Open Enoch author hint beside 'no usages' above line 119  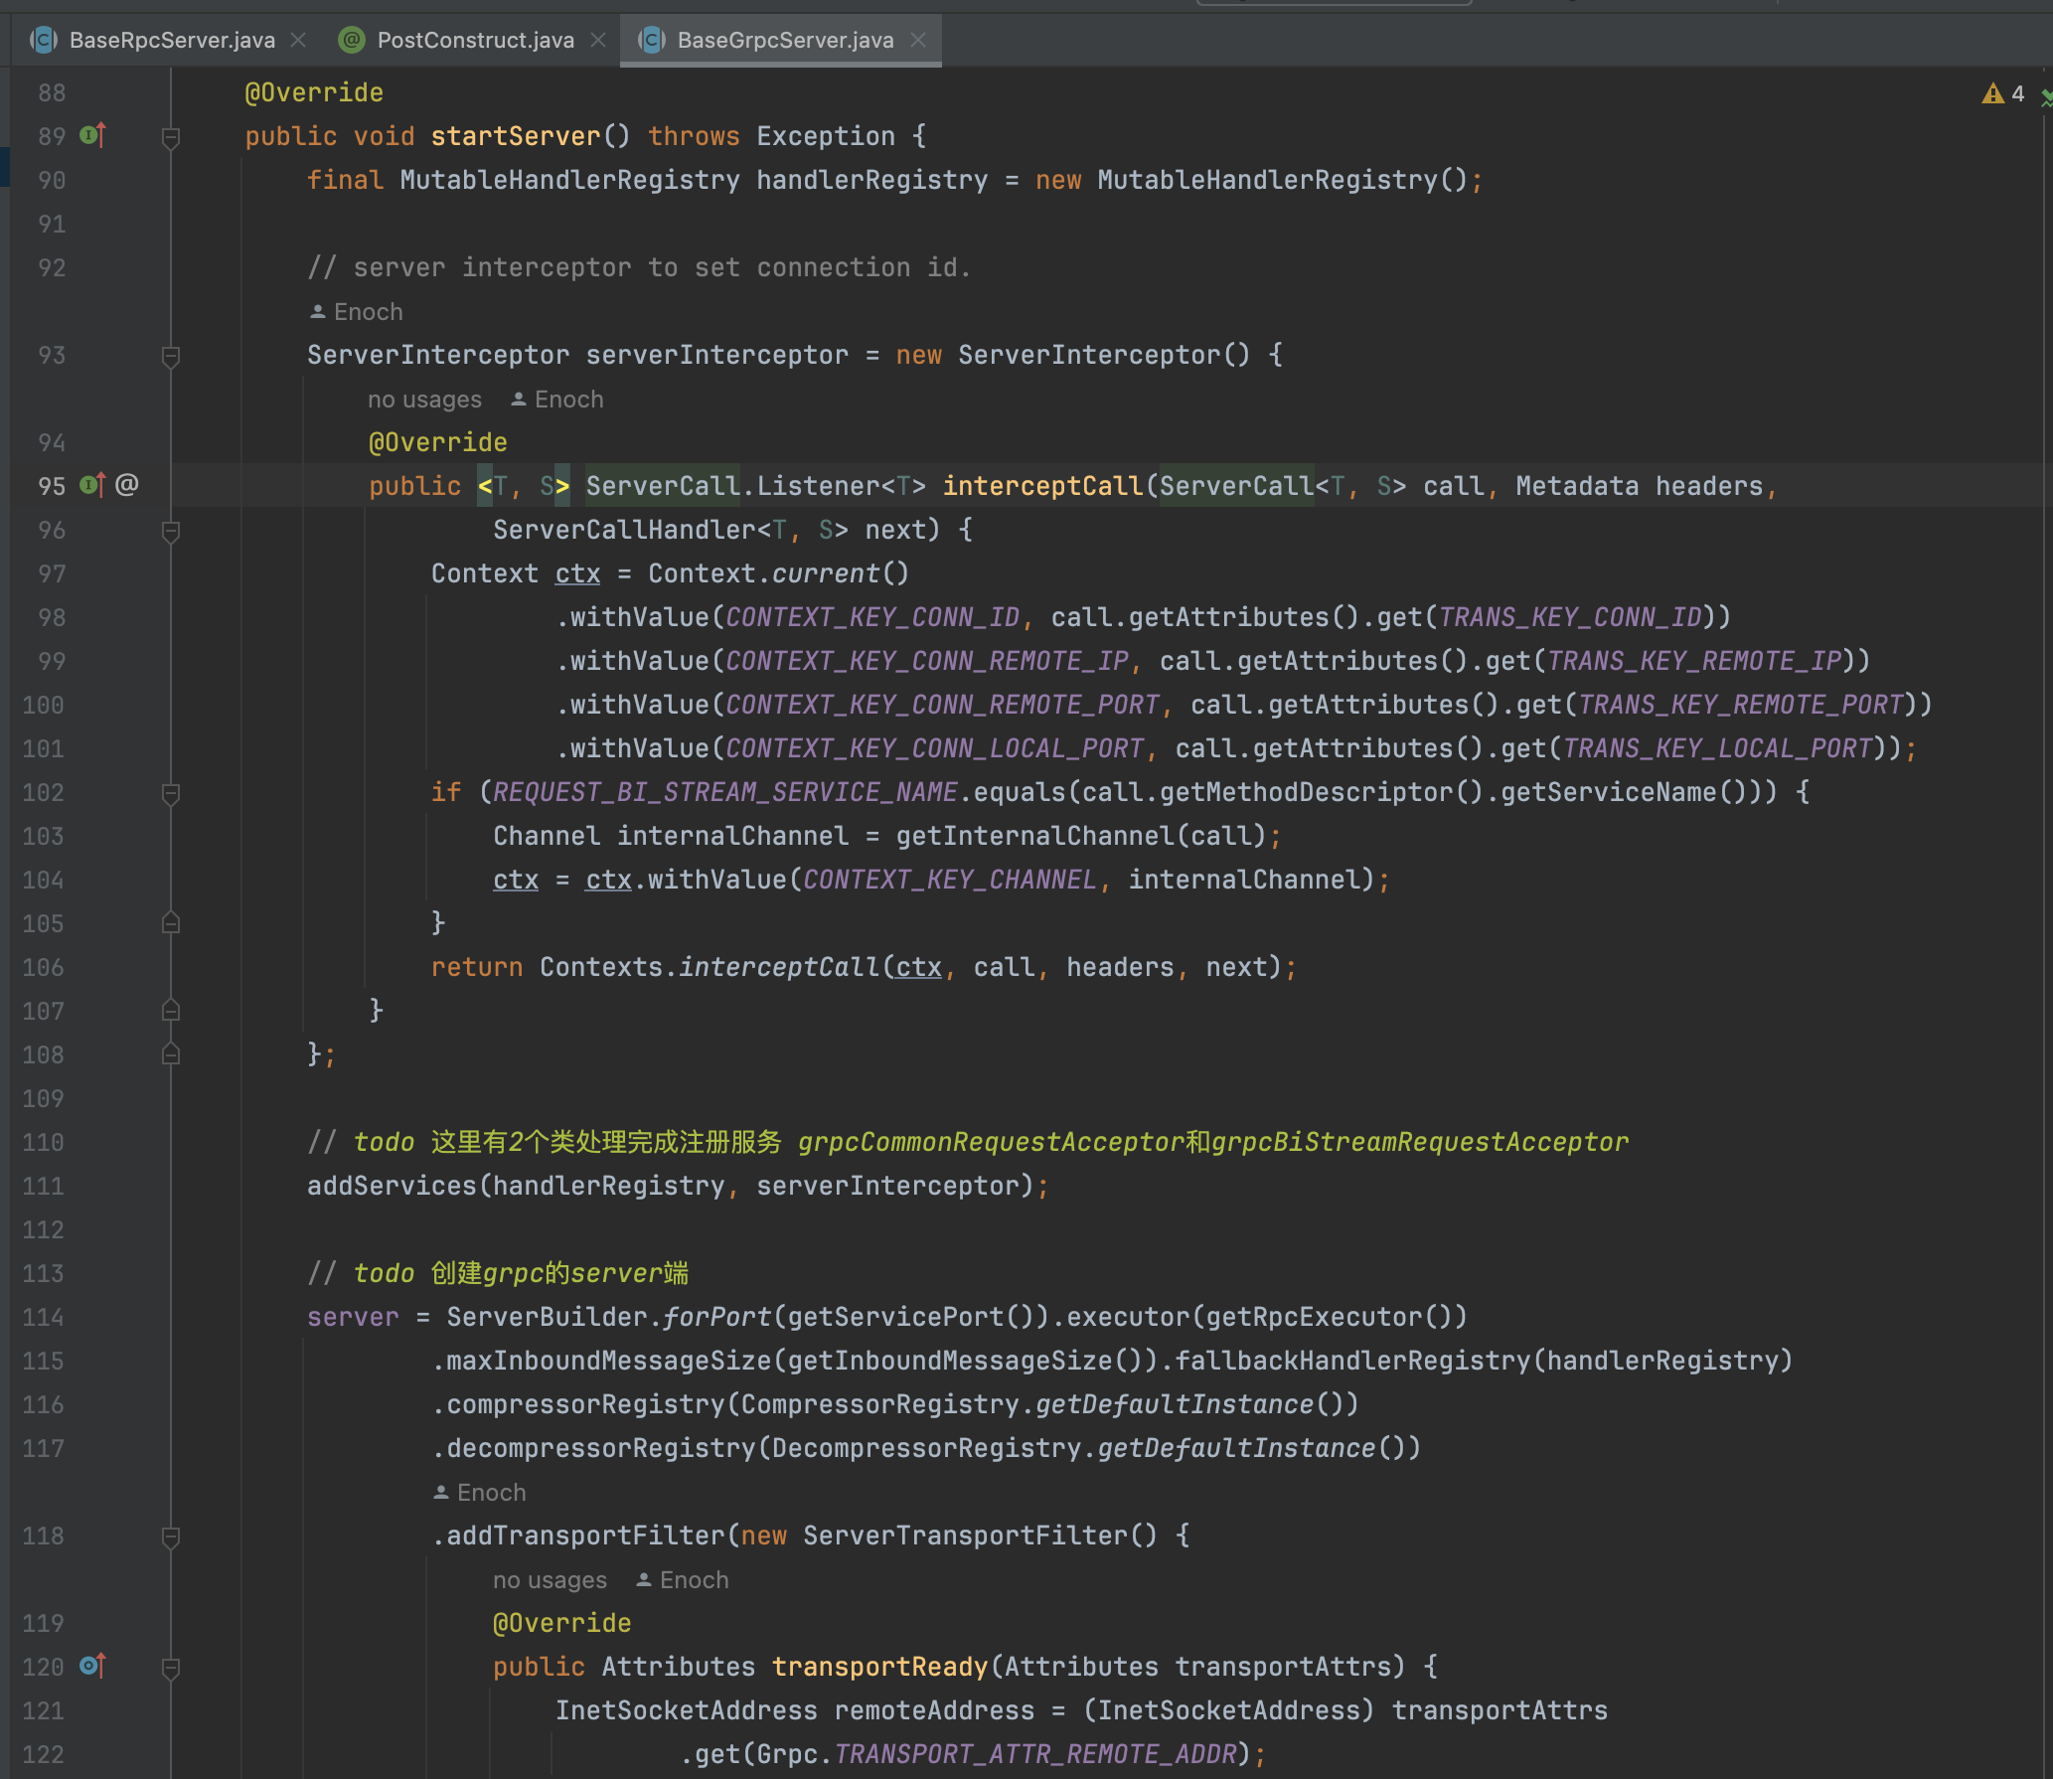(683, 1580)
